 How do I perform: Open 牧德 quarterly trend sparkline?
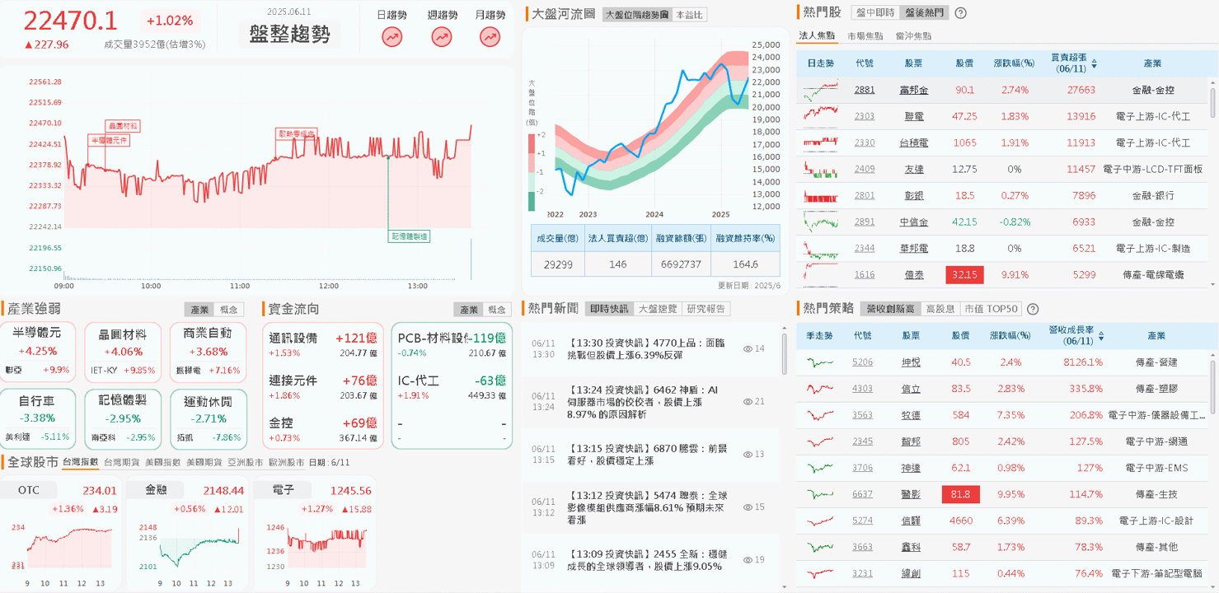(820, 415)
